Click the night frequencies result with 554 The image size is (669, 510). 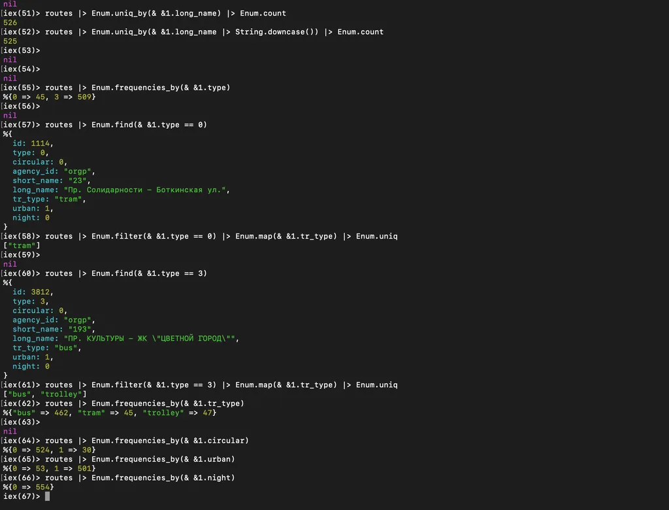(x=29, y=487)
